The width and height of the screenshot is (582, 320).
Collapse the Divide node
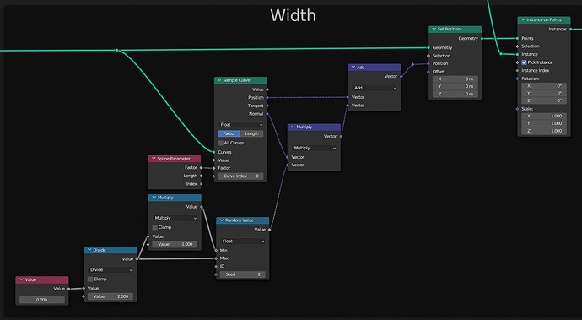click(x=89, y=250)
